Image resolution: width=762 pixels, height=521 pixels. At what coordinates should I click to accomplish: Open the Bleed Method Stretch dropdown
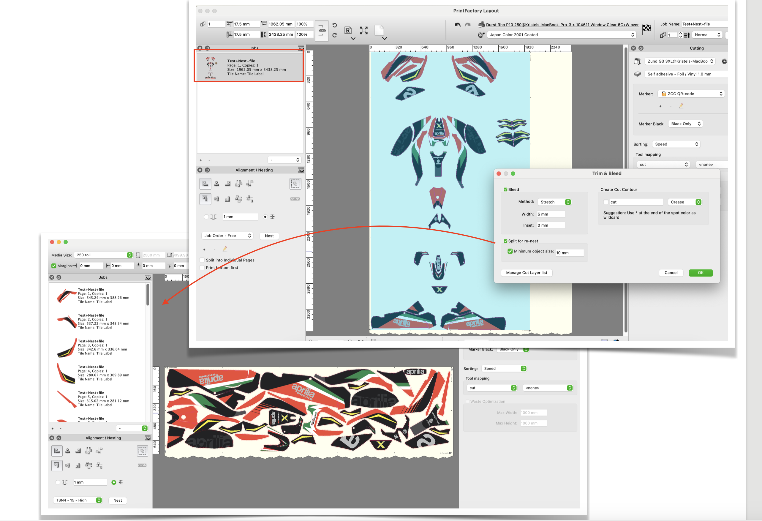click(x=554, y=202)
